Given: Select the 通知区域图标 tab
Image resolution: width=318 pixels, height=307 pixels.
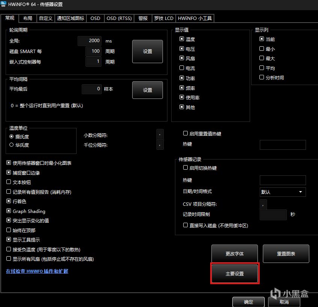Looking at the screenshot, I should [x=70, y=18].
